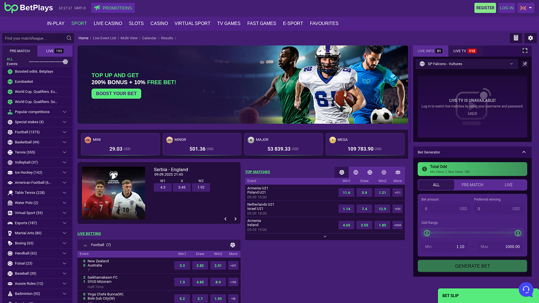Click Minor jackpot coin icon

click(x=169, y=140)
